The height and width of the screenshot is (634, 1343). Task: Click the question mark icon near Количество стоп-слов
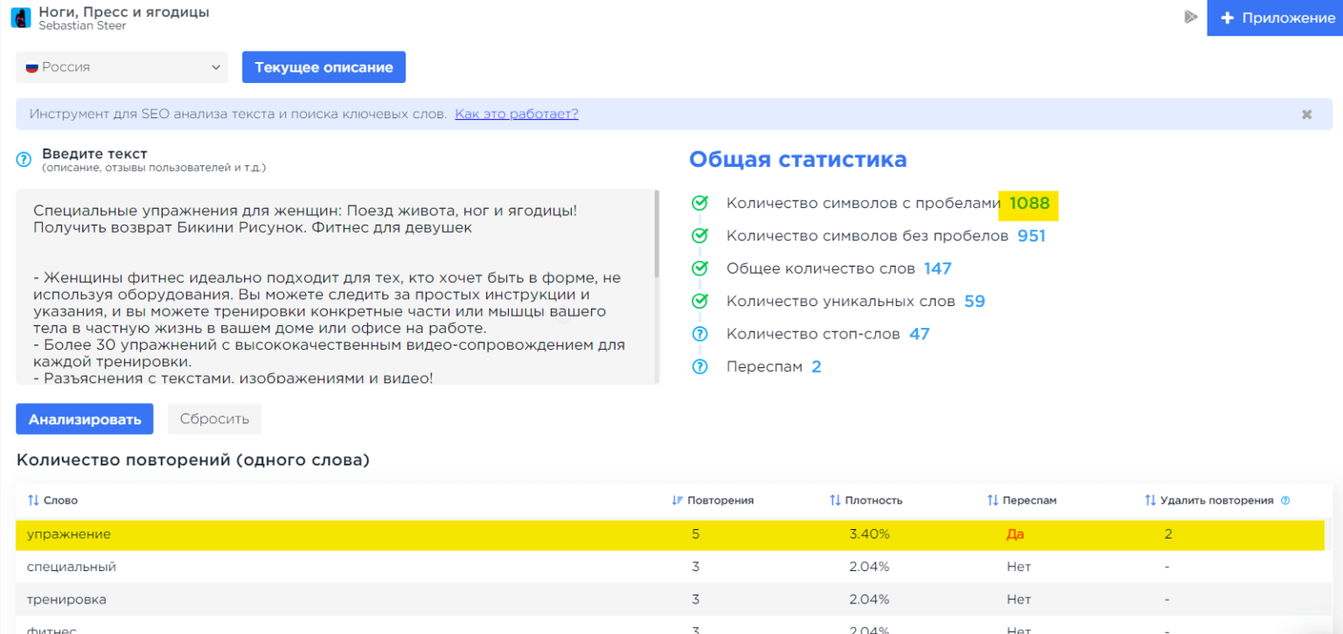pos(699,333)
